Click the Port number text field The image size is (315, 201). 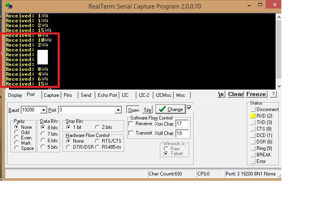coord(86,110)
